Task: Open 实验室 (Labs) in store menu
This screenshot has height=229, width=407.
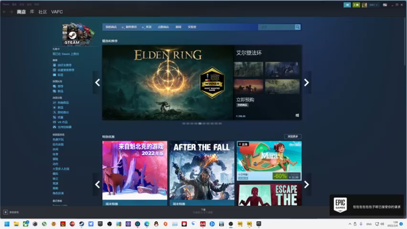Action: pos(192,27)
